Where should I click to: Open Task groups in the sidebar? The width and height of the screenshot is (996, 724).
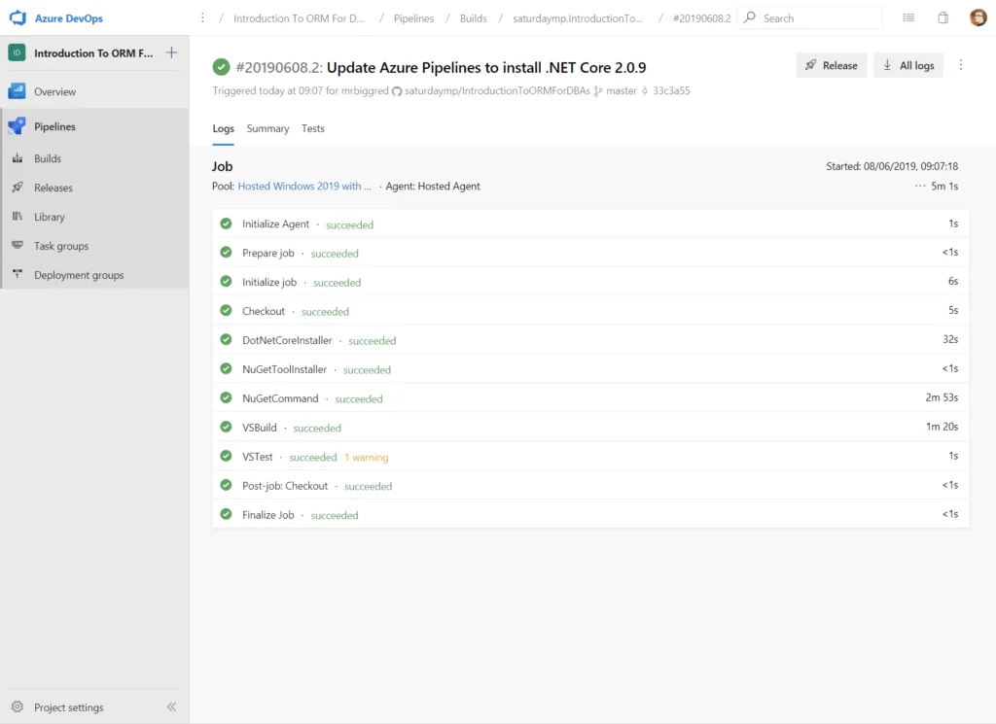point(95,246)
